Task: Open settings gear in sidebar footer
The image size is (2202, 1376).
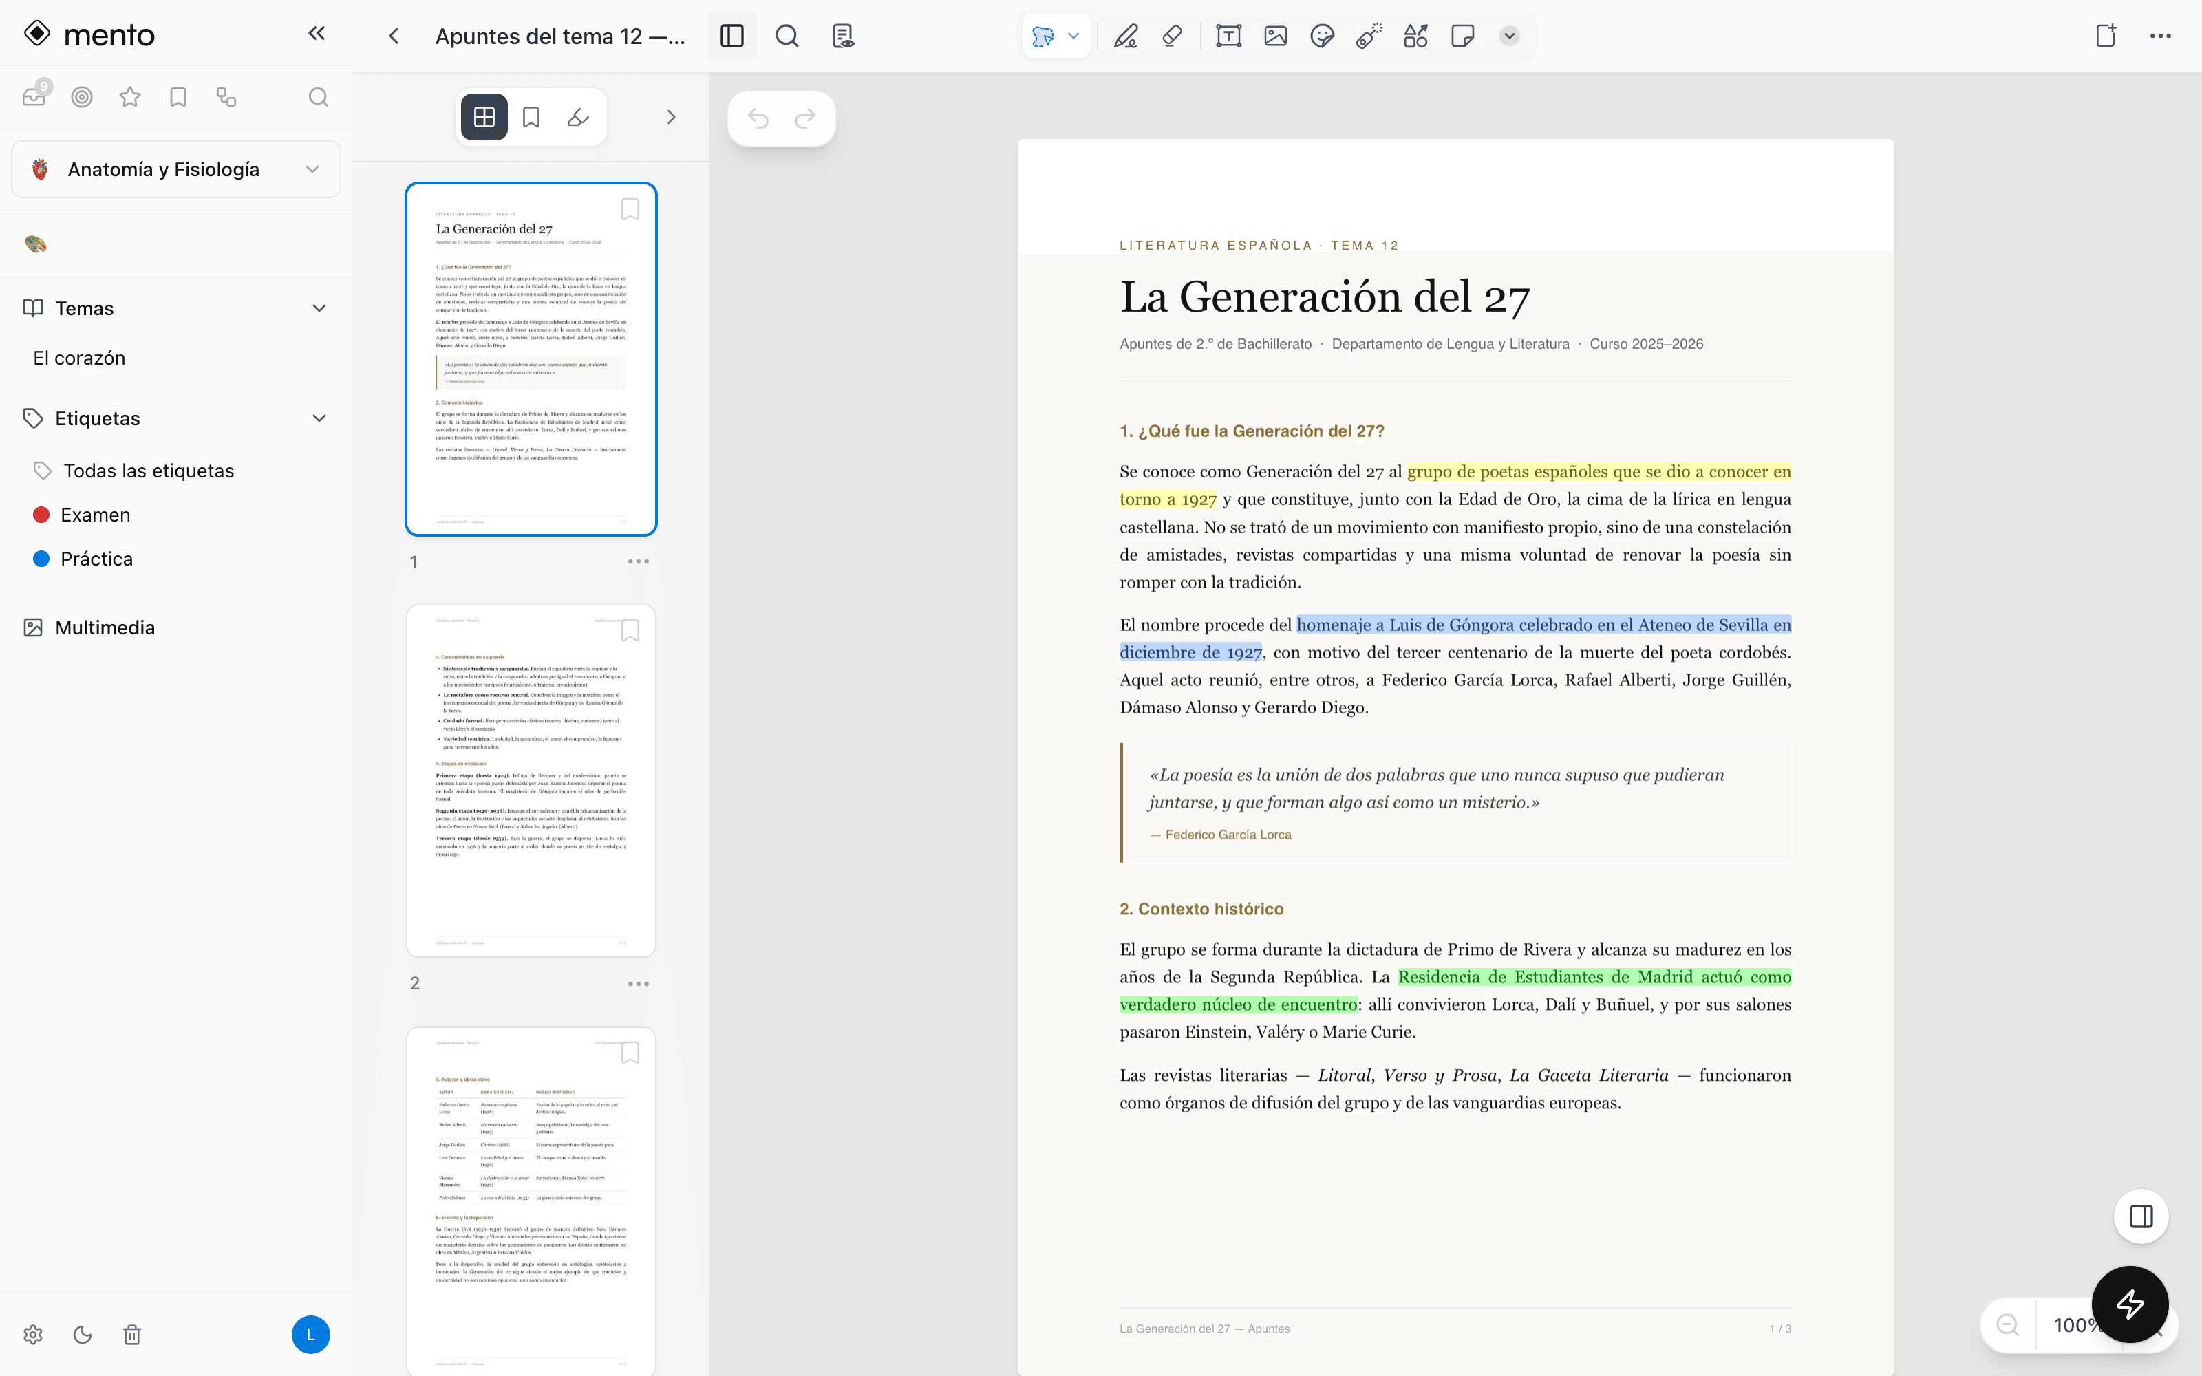Action: [x=34, y=1335]
